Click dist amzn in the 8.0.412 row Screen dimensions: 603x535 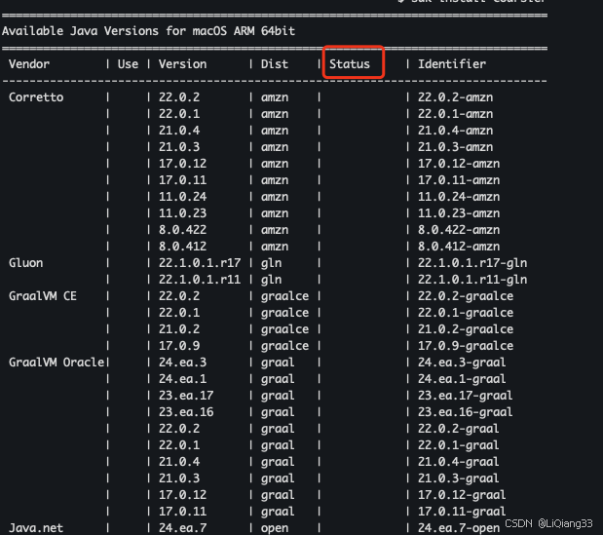pyautogui.click(x=275, y=247)
